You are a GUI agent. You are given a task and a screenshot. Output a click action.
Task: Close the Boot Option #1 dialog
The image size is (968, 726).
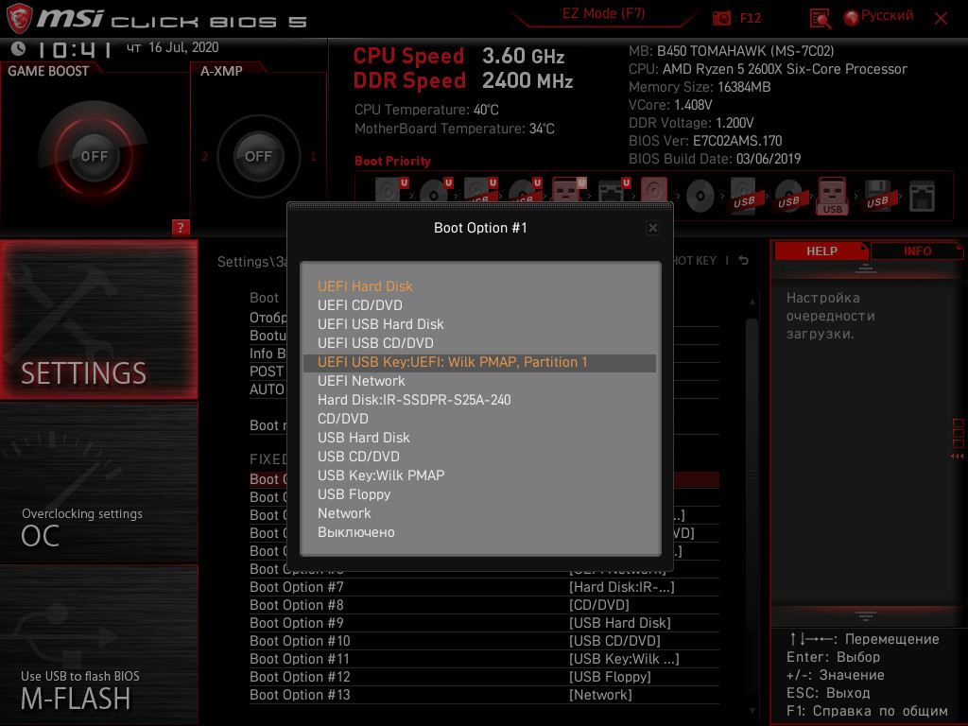coord(652,228)
